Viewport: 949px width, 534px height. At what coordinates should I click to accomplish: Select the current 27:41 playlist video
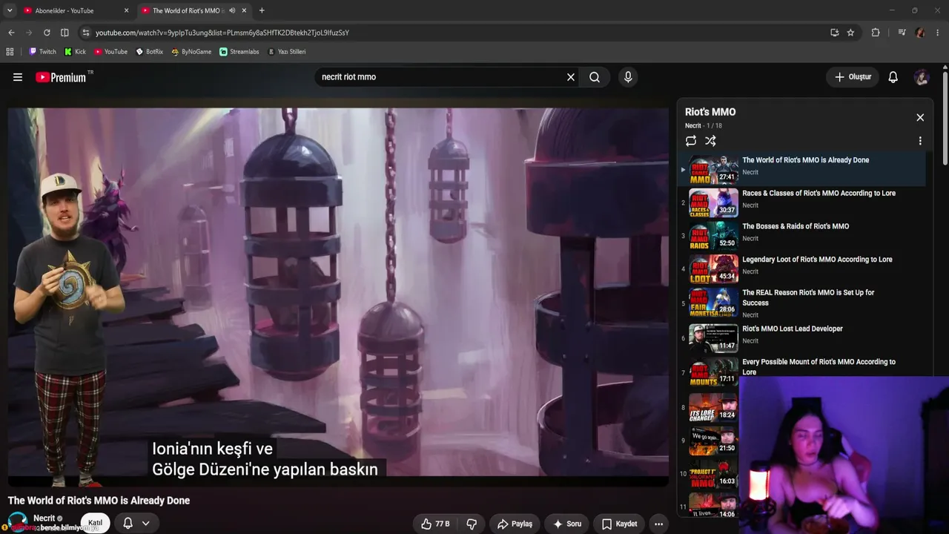coord(804,169)
